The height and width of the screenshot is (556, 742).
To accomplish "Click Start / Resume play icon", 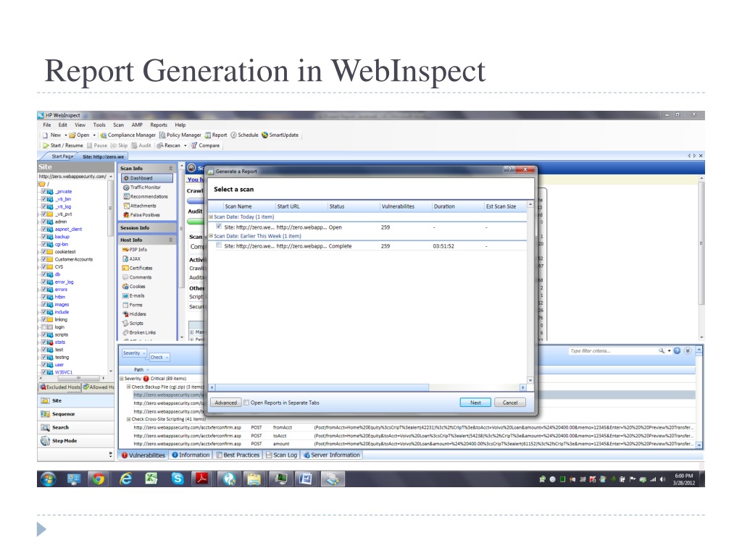I will (x=46, y=146).
